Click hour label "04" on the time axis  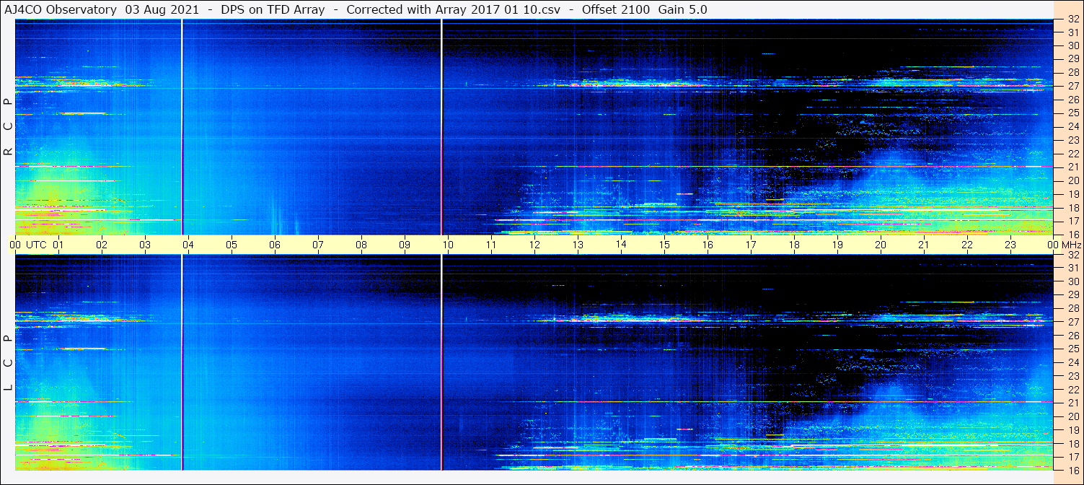[x=188, y=245]
